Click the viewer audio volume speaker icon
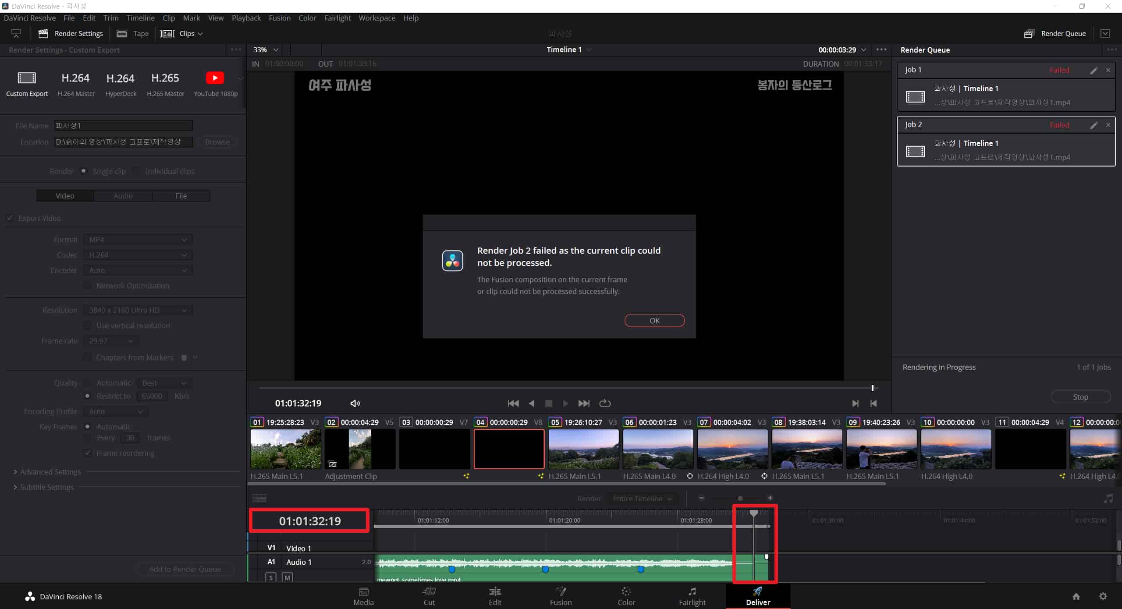The image size is (1122, 609). (355, 403)
